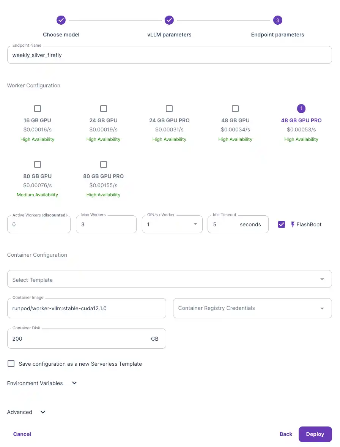The width and height of the screenshot is (340, 447).
Task: Check the 80 GB GPU PRO box
Action: click(x=104, y=164)
